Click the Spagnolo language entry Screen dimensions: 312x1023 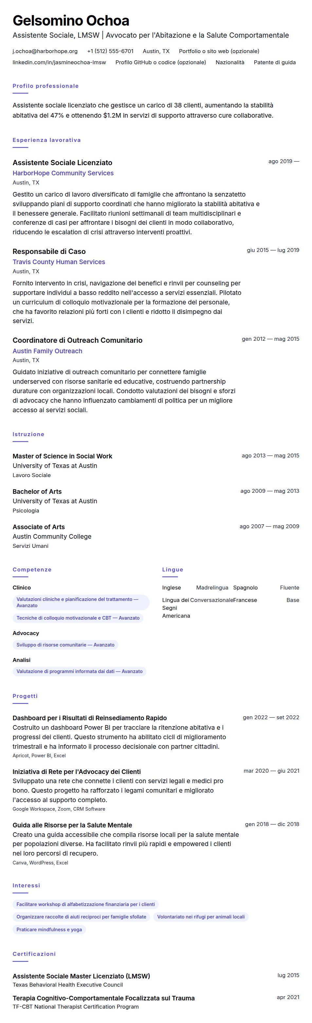pos(266,588)
